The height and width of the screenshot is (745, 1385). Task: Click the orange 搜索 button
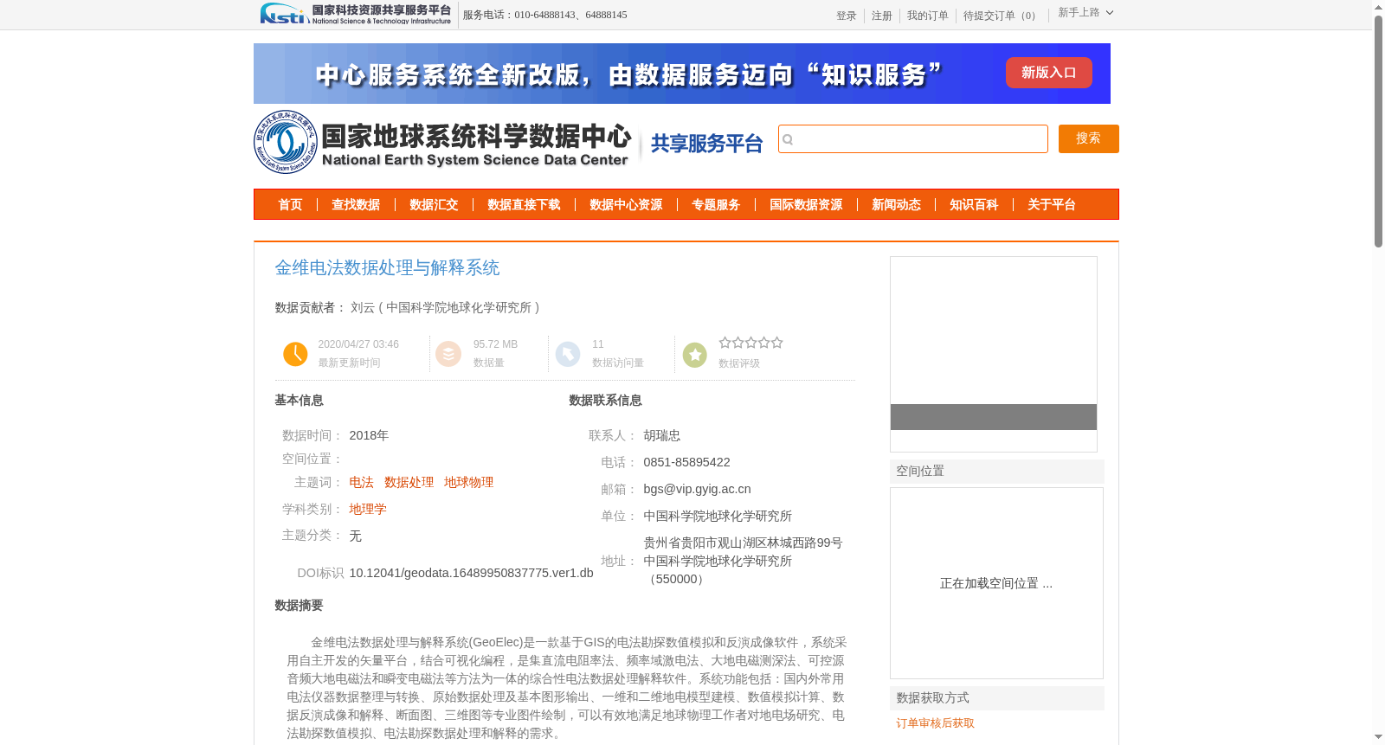coord(1089,138)
